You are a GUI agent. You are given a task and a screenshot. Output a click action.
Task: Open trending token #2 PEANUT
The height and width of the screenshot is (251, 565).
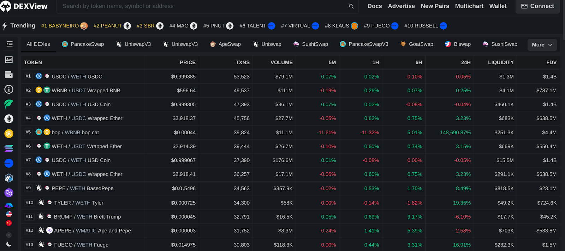[112, 26]
